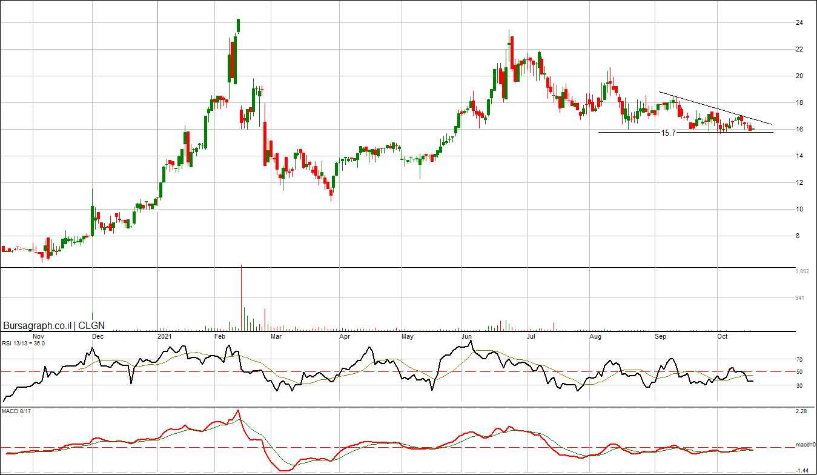Click the MACD 8/17 indicator label
The height and width of the screenshot is (475, 817).
(x=16, y=413)
